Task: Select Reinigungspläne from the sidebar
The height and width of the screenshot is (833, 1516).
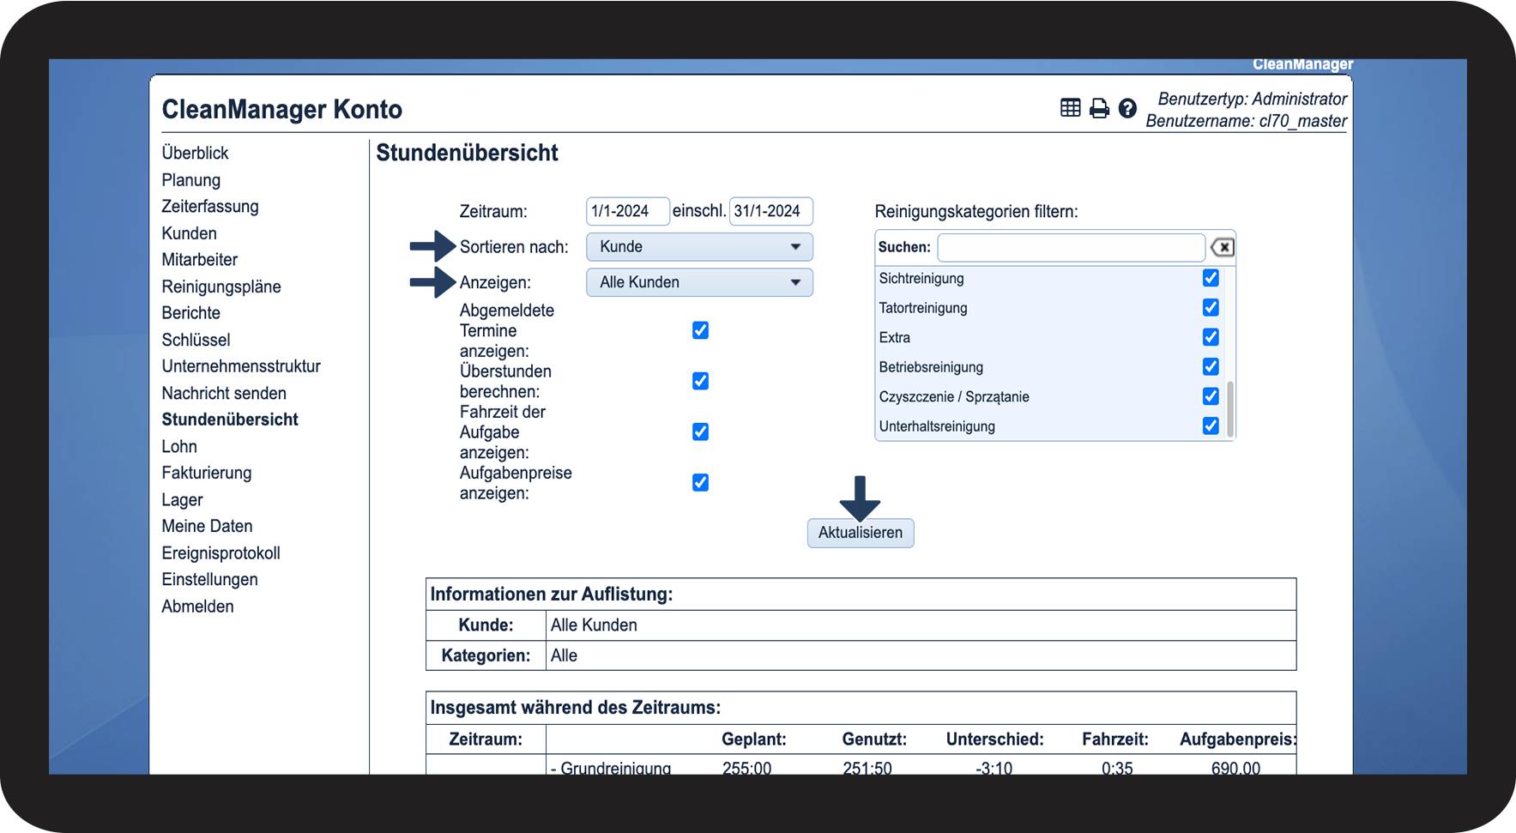Action: [x=221, y=287]
